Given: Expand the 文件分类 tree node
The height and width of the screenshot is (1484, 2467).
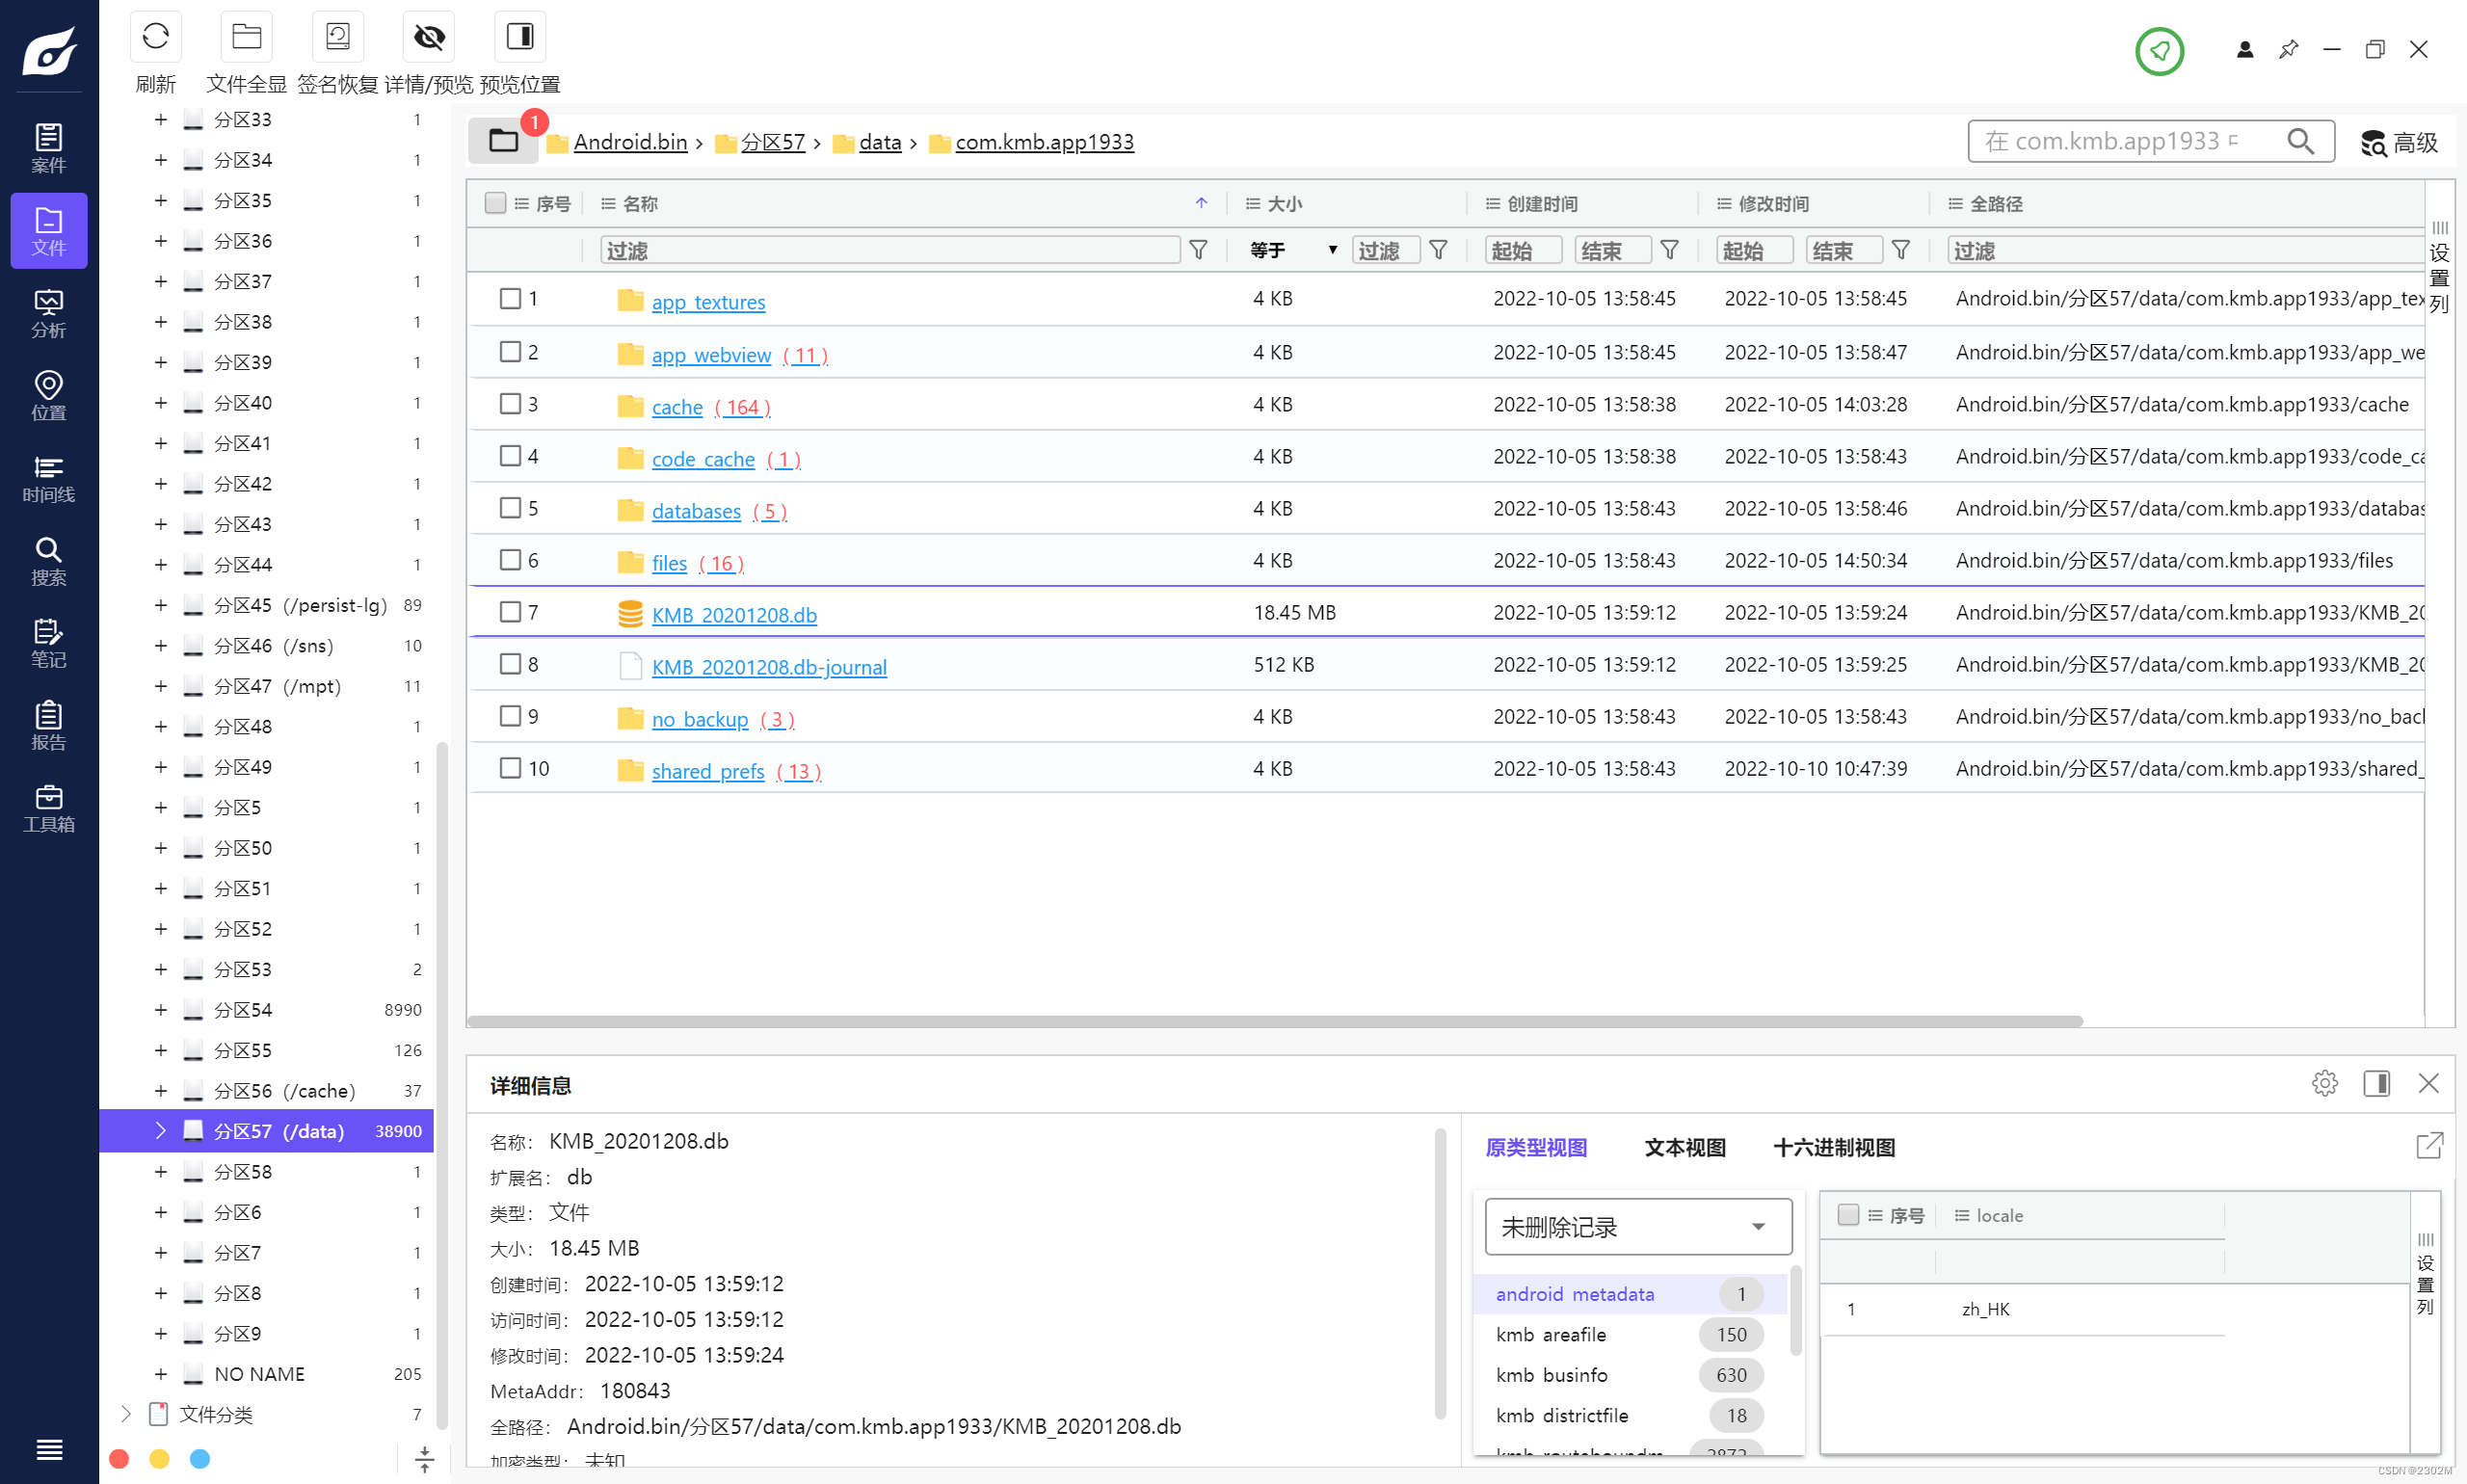Looking at the screenshot, I should 125,1414.
